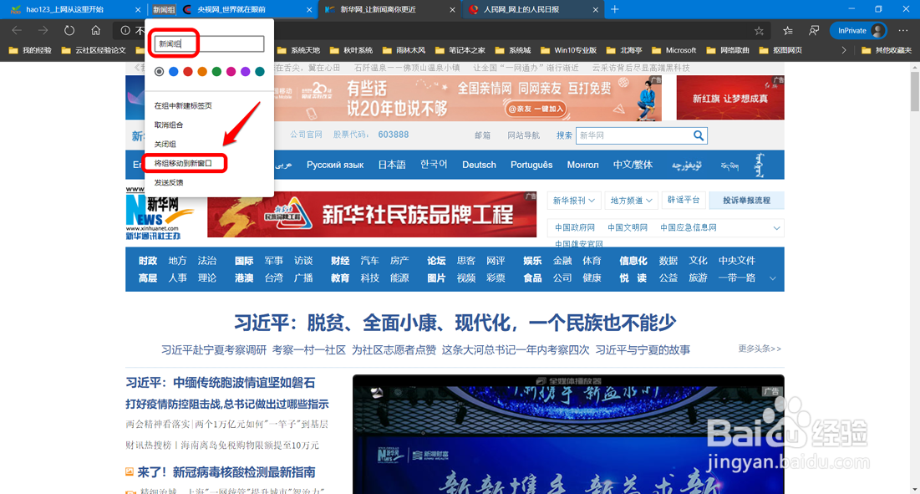Open the 系统天地 bookmark folder
920x494 pixels.
pos(298,50)
